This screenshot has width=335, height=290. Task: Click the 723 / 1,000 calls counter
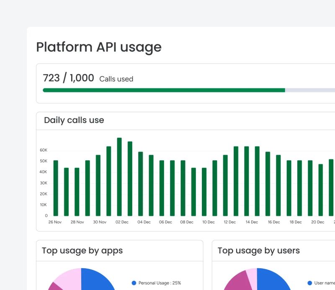[68, 78]
